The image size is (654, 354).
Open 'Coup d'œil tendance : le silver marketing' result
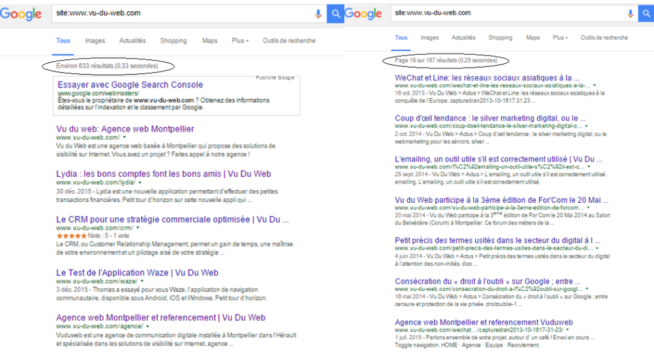490,118
